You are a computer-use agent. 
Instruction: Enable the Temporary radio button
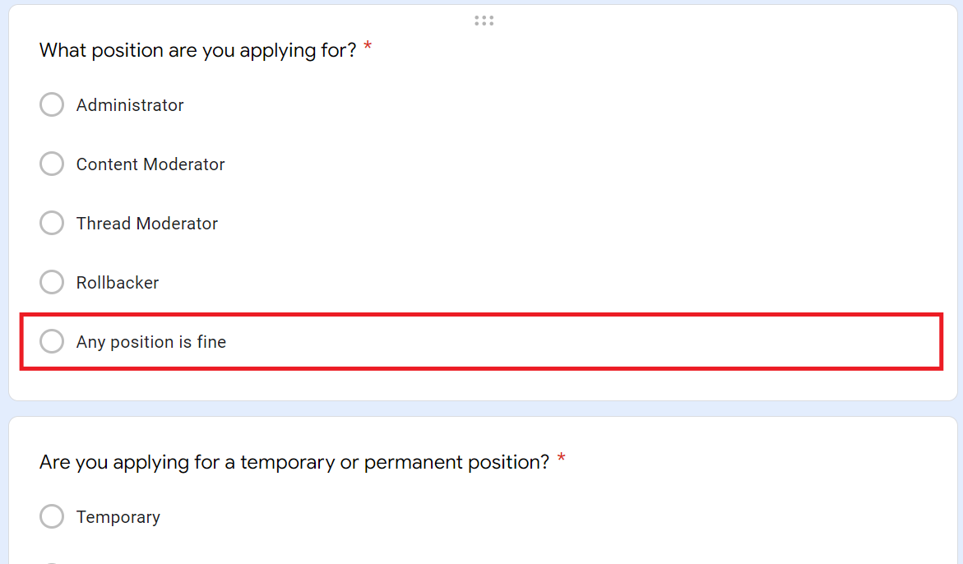[x=52, y=517]
